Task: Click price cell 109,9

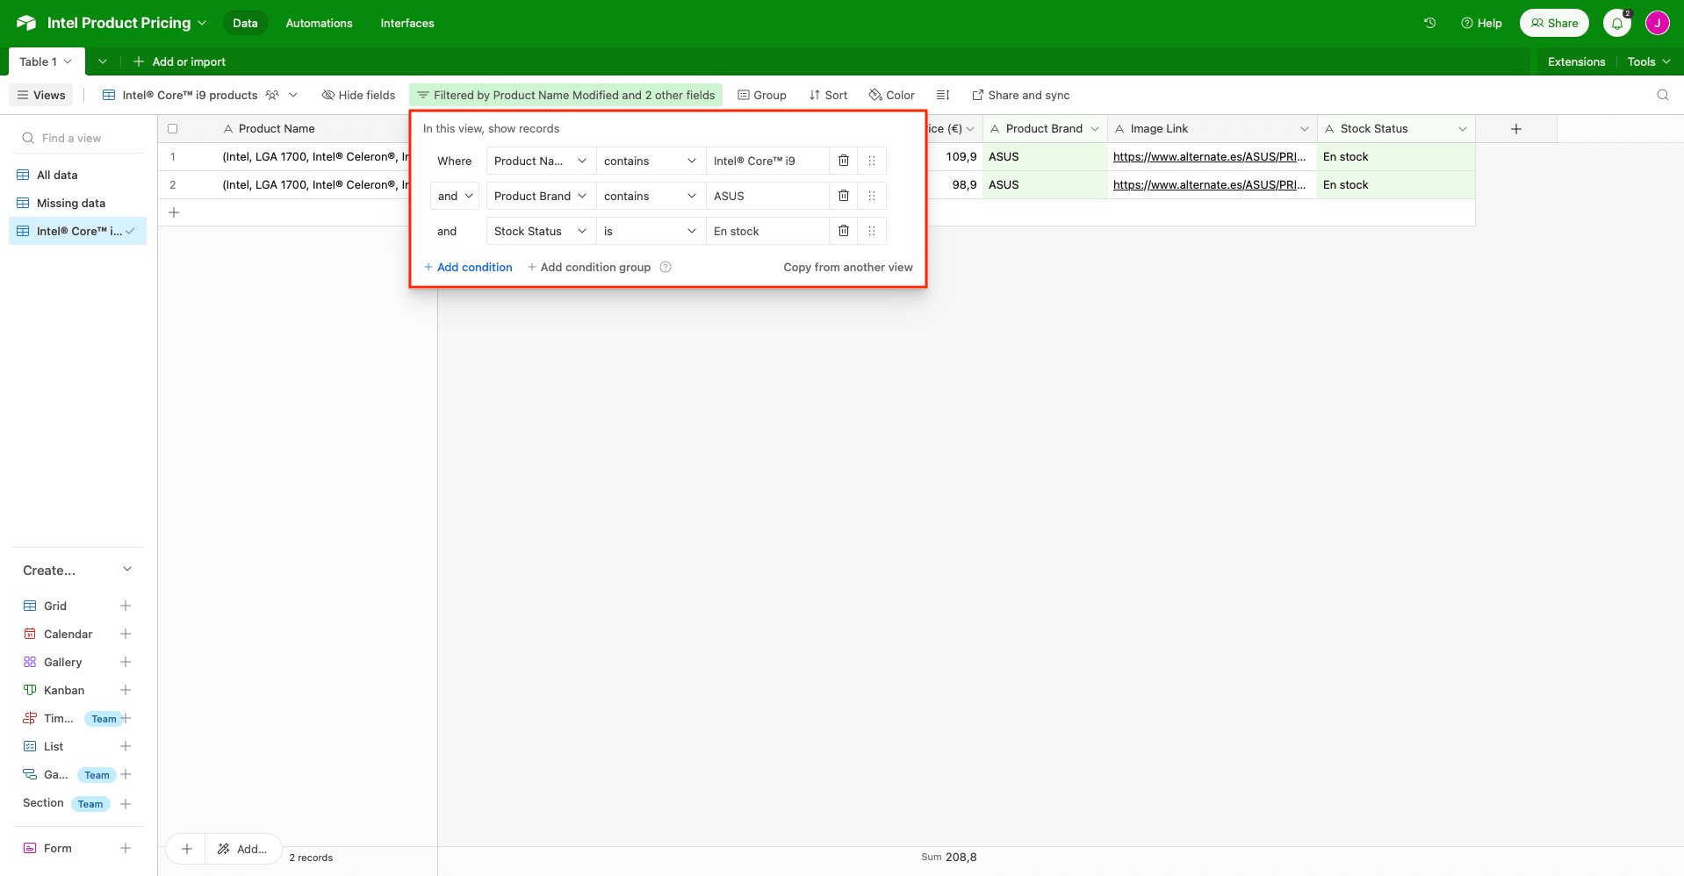Action: point(955,156)
